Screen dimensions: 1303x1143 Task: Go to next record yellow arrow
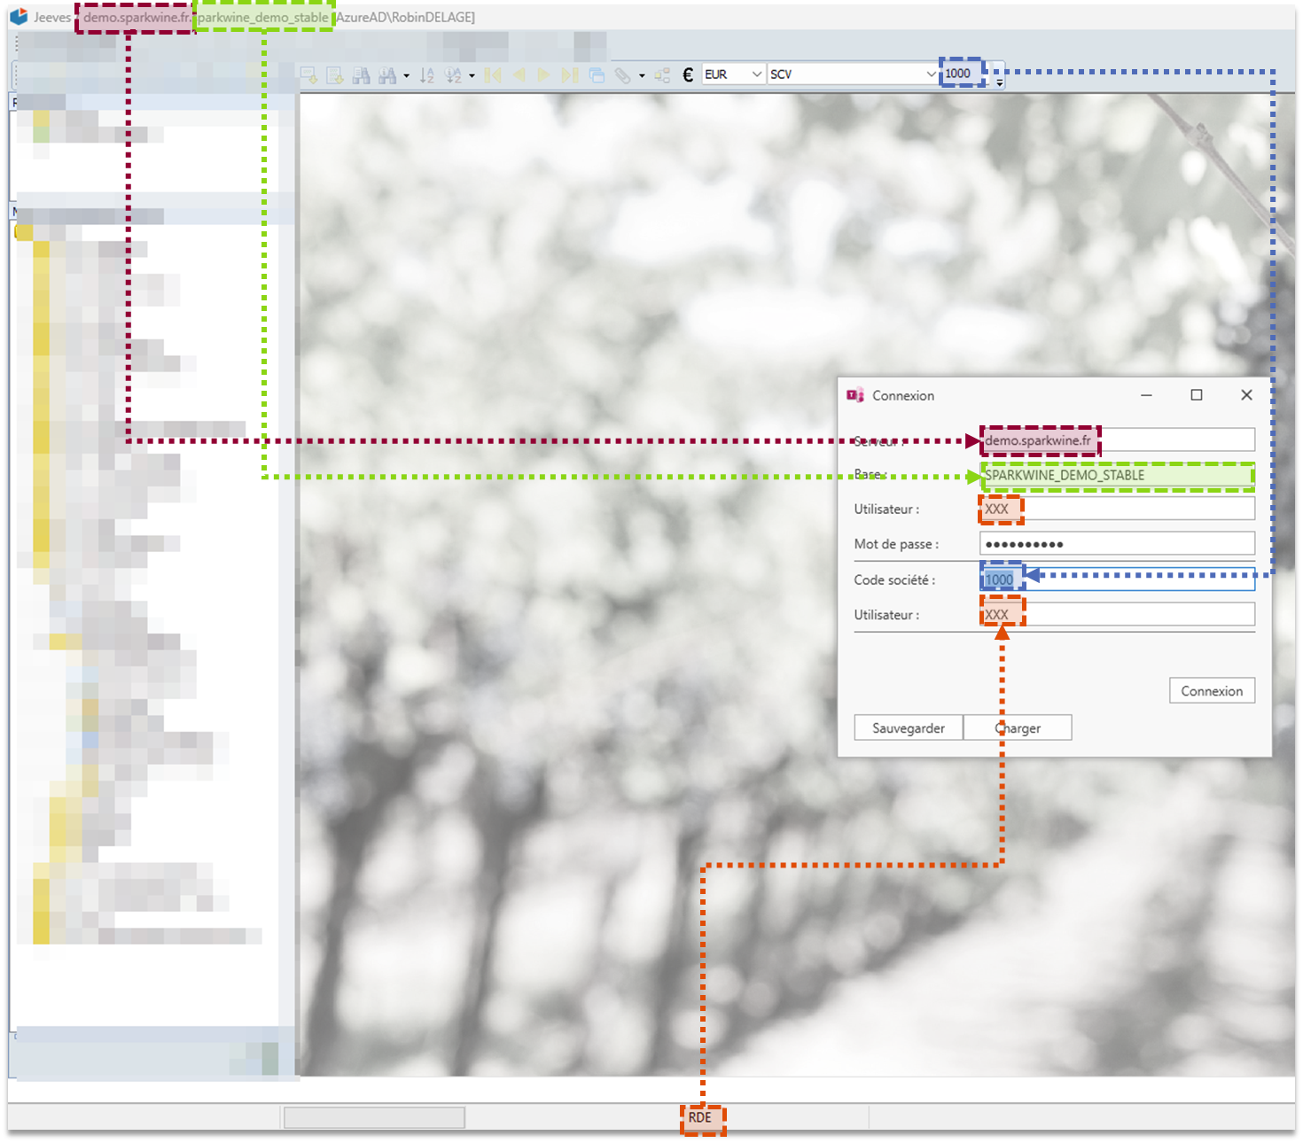click(x=544, y=75)
